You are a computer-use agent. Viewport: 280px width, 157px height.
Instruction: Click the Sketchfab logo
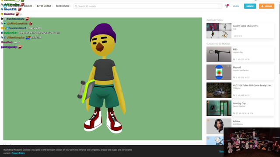coord(12,6)
